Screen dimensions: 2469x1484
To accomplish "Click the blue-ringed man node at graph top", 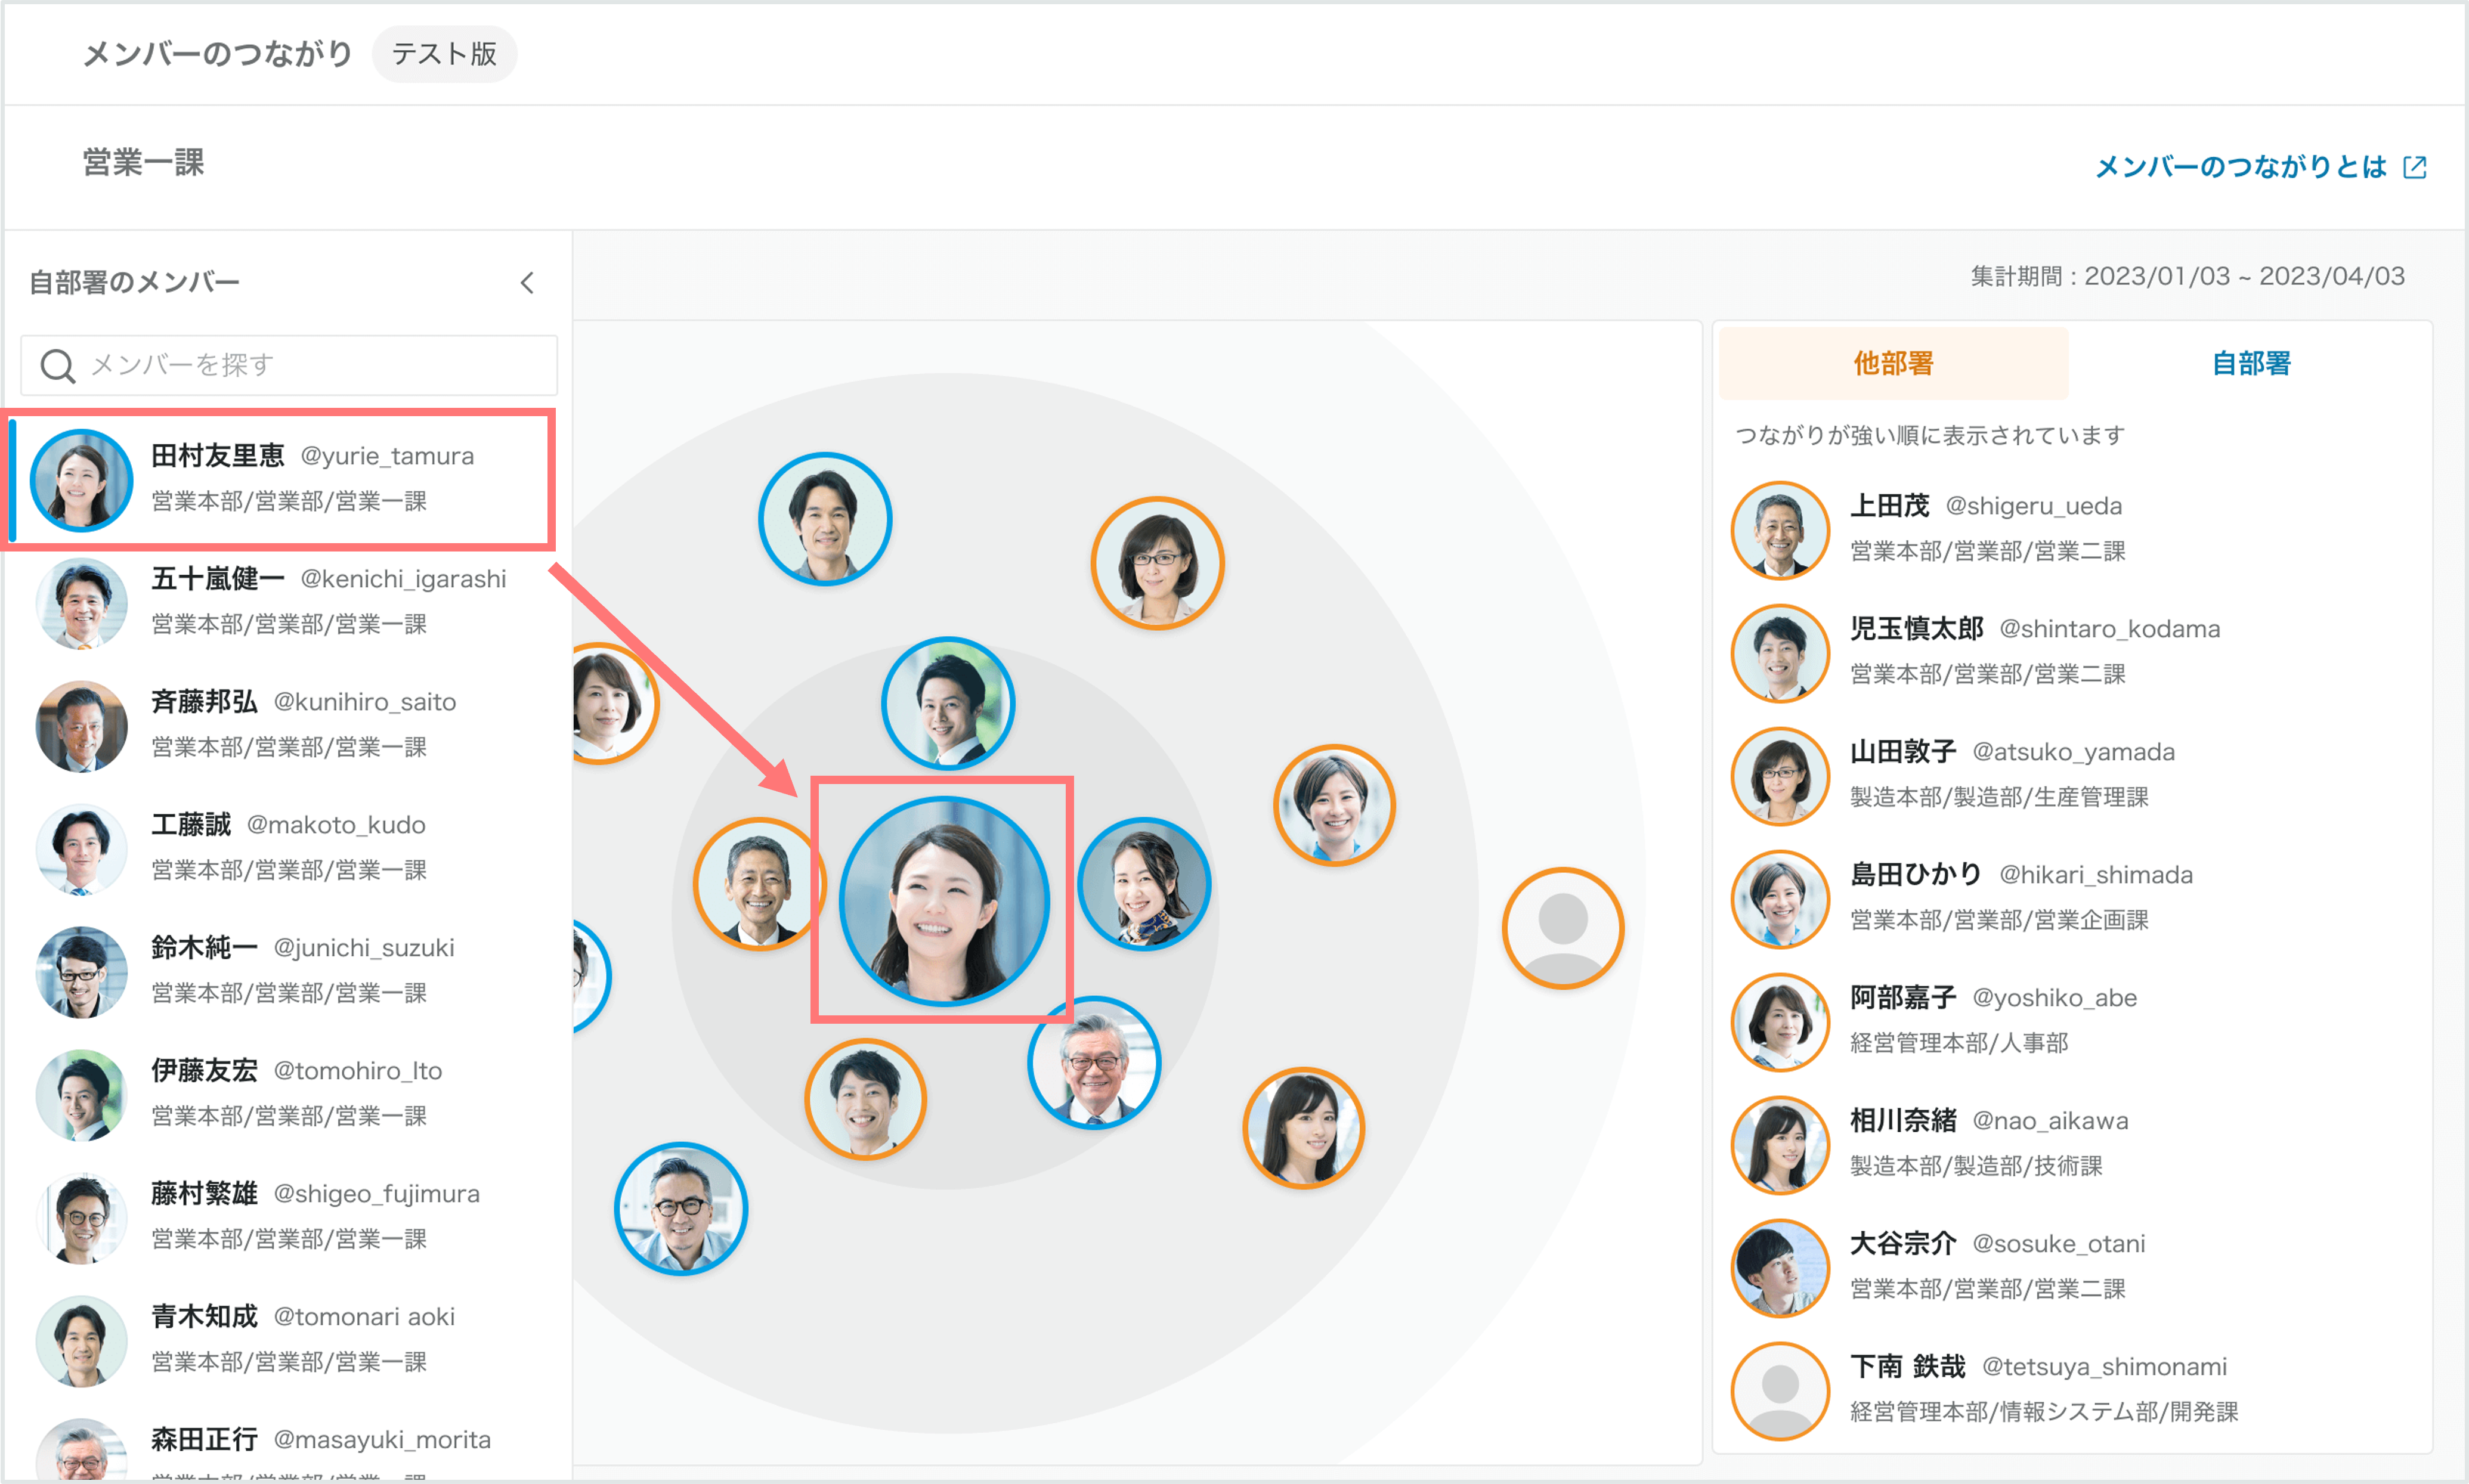I will click(x=825, y=519).
